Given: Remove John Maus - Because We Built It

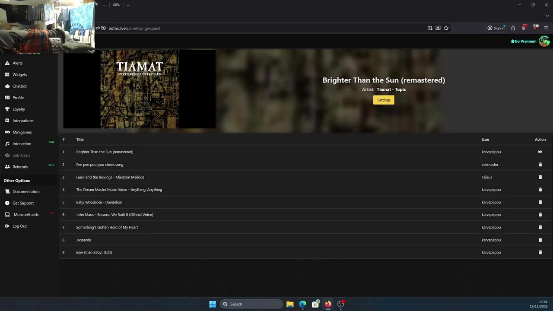Looking at the screenshot, I should tap(540, 215).
